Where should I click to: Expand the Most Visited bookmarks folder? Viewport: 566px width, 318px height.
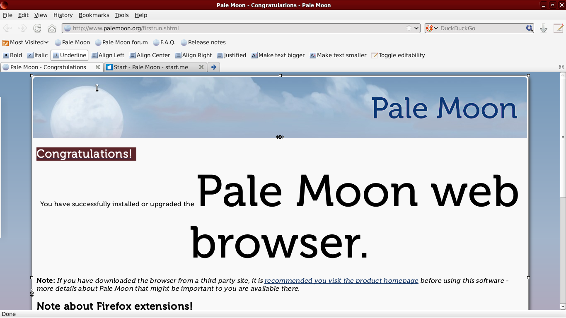point(25,42)
